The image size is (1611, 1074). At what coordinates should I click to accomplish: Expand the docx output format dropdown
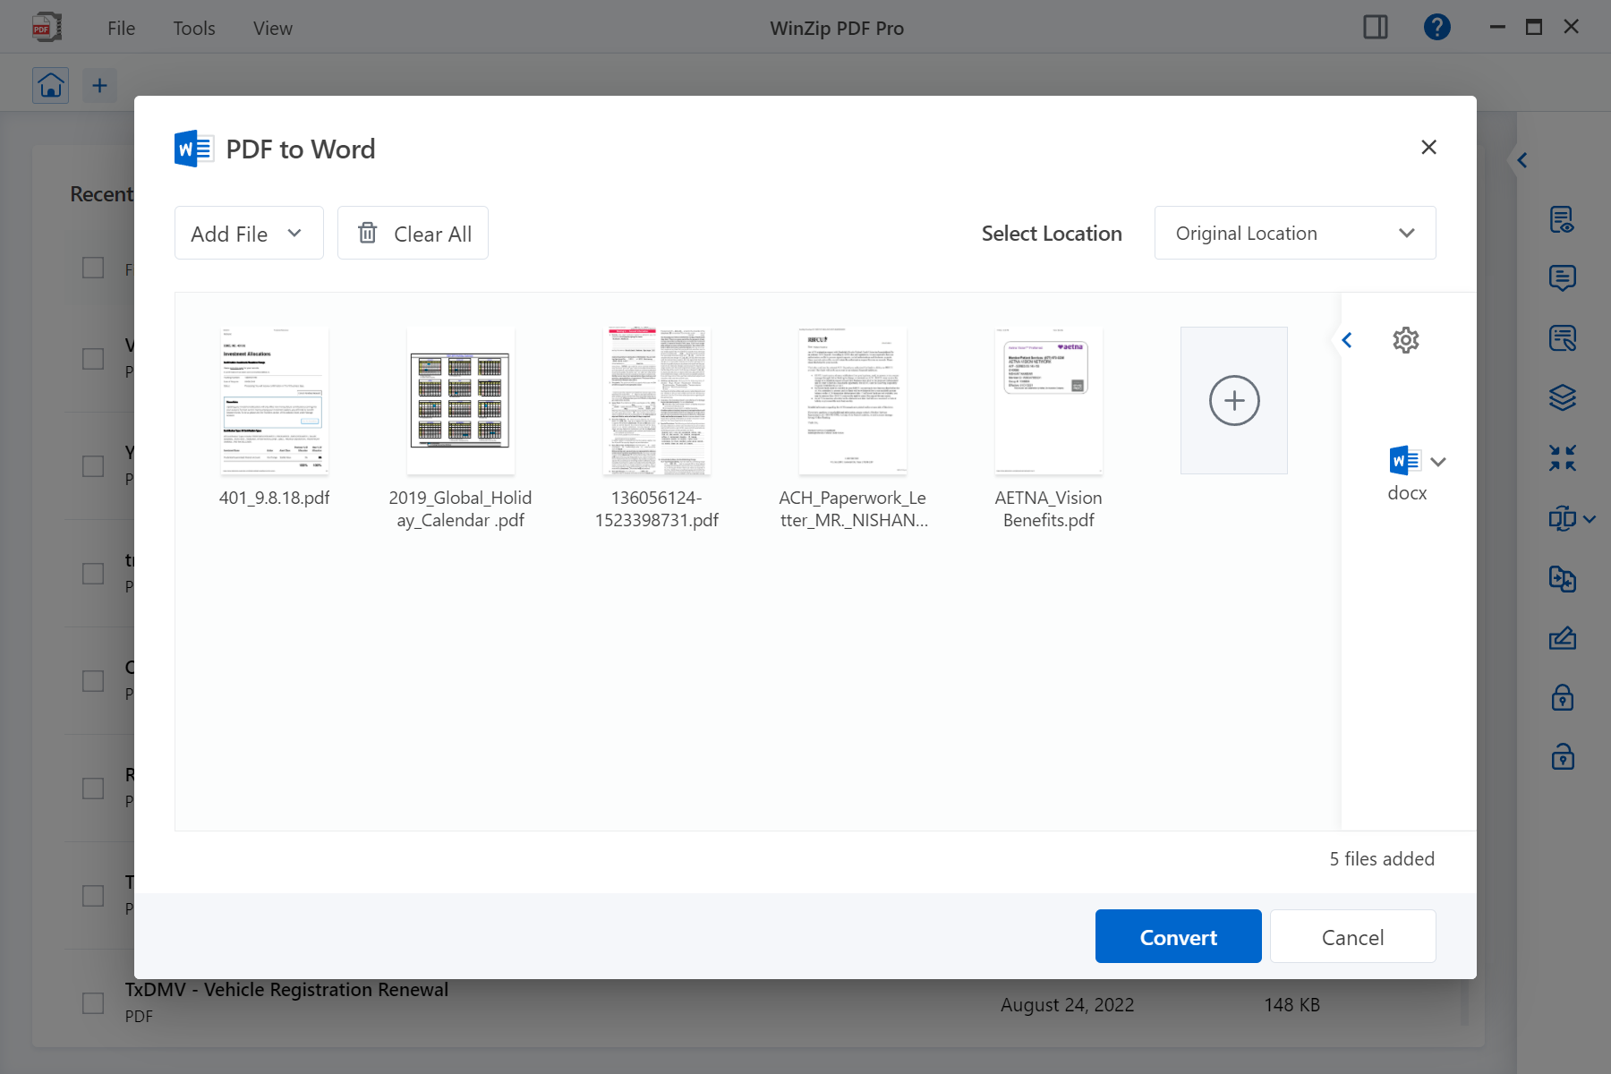click(1438, 462)
